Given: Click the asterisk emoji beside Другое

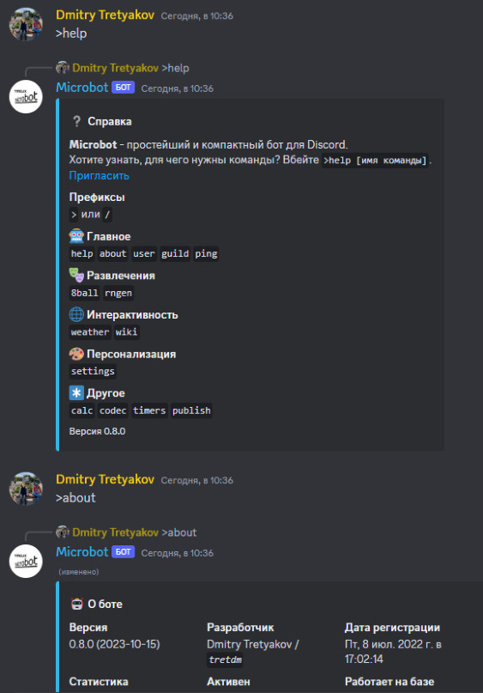Looking at the screenshot, I should click(x=76, y=392).
